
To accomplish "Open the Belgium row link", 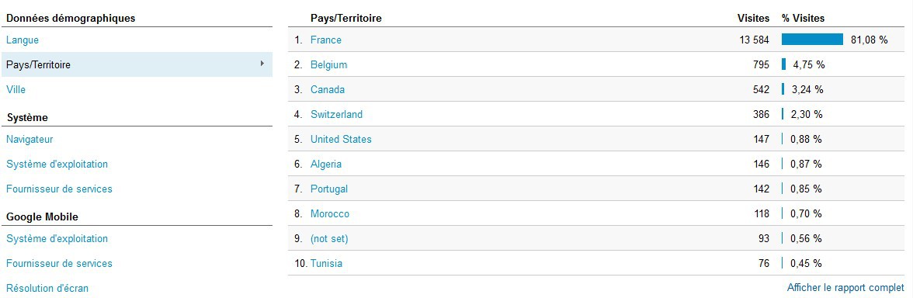I will pyautogui.click(x=329, y=64).
